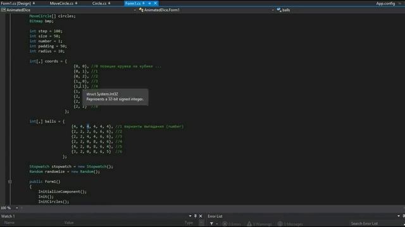
Task: Toggle auto-hide pin on Watch 1 panel
Action: tap(196, 216)
